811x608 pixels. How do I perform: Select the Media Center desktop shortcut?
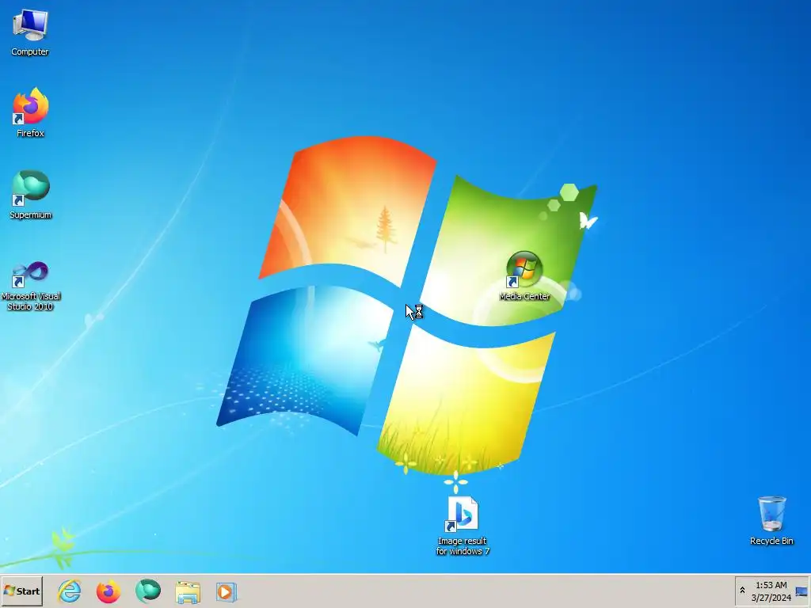[x=524, y=276]
